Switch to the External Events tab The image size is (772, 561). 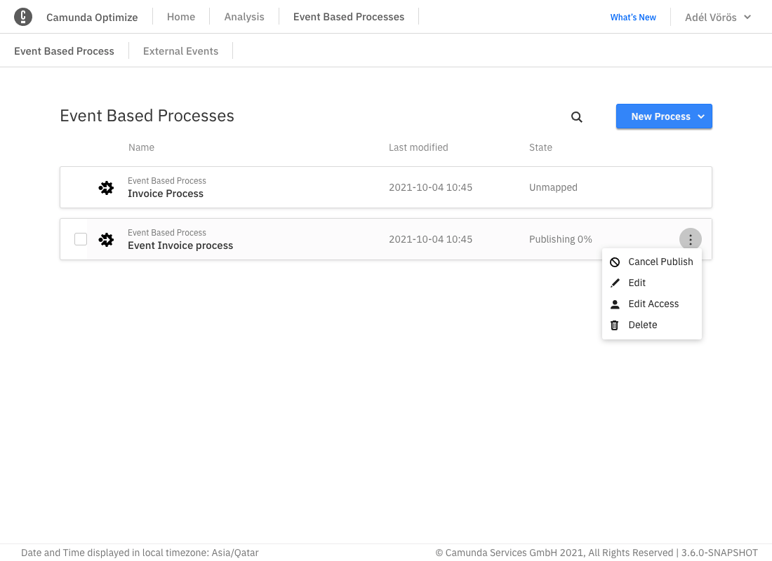click(180, 50)
